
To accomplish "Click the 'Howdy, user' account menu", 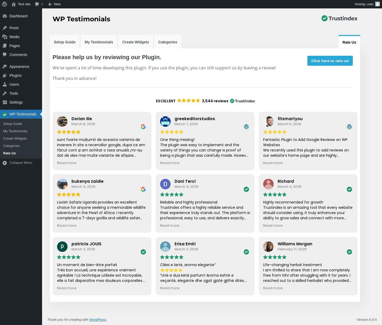I will [x=367, y=4].
